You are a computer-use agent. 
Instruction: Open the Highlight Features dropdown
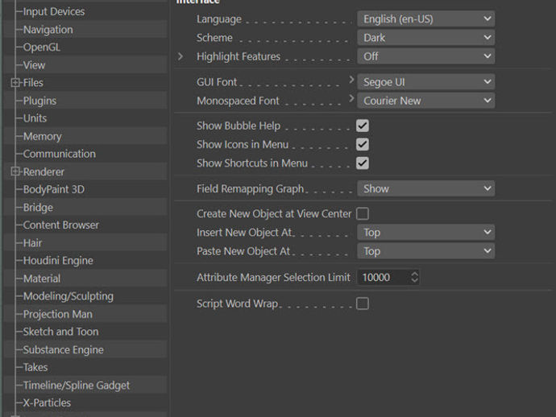[426, 56]
